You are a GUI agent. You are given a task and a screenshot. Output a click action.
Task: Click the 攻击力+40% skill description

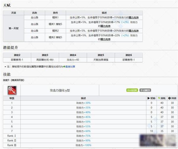[83, 112]
